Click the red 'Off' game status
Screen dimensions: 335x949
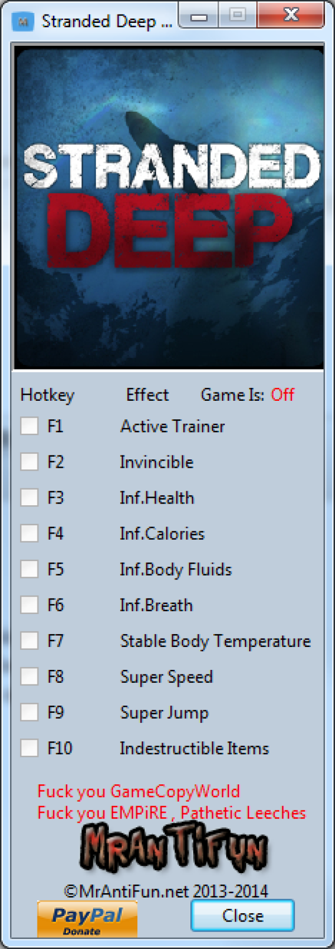point(283,395)
